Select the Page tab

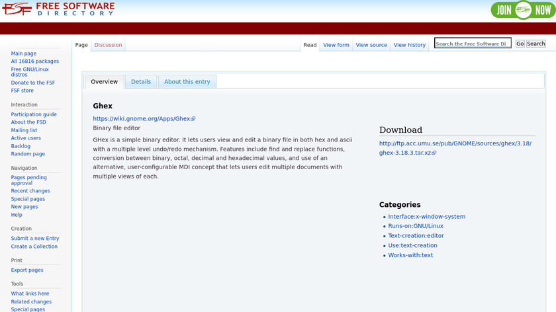pyautogui.click(x=81, y=45)
